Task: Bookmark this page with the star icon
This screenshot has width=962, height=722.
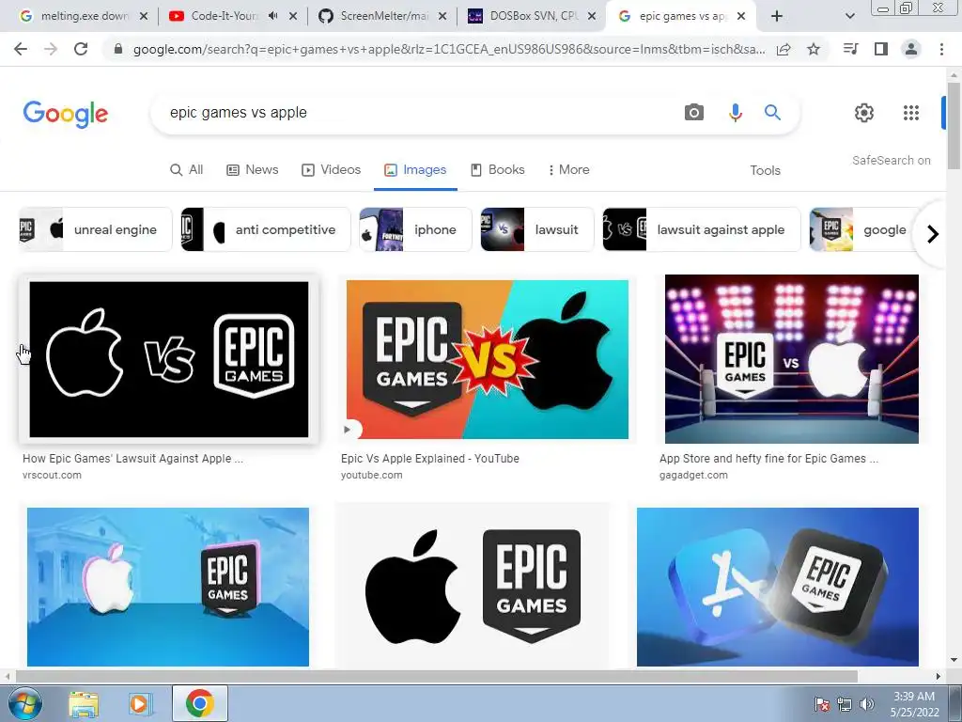Action: [814, 49]
